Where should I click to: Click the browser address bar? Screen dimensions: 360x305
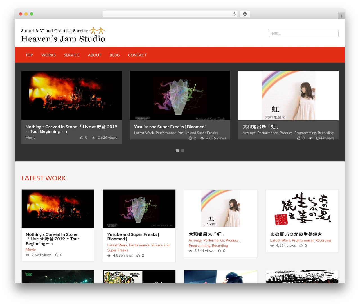point(170,14)
